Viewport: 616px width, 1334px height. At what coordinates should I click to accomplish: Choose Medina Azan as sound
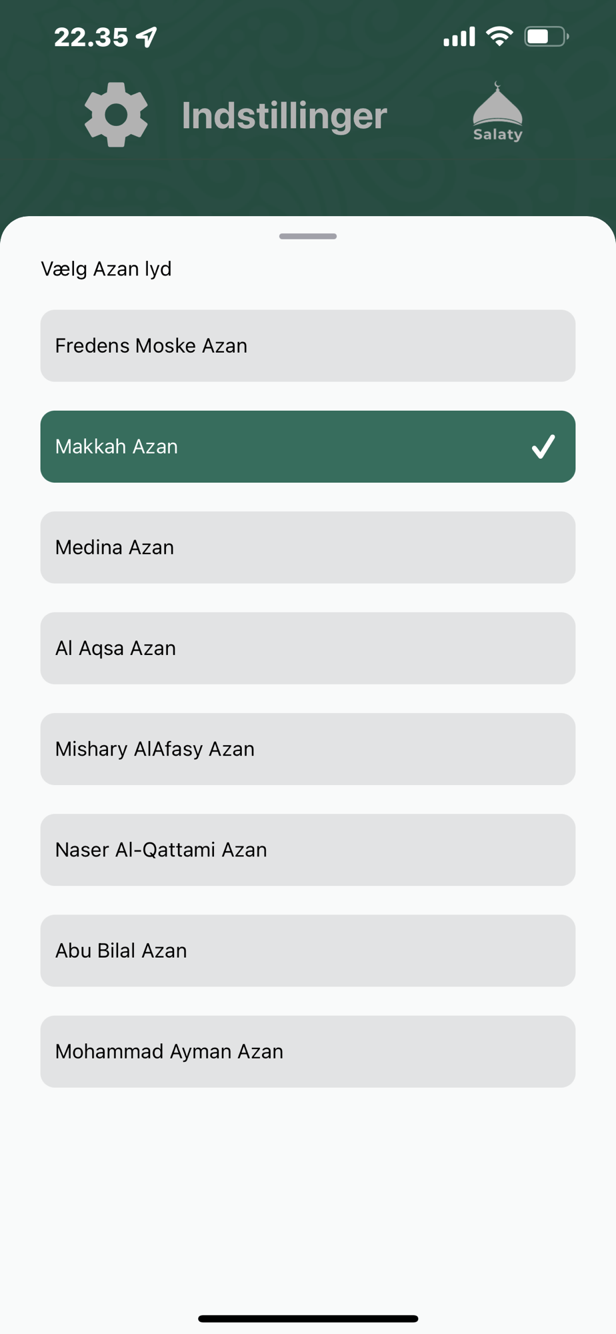click(308, 547)
